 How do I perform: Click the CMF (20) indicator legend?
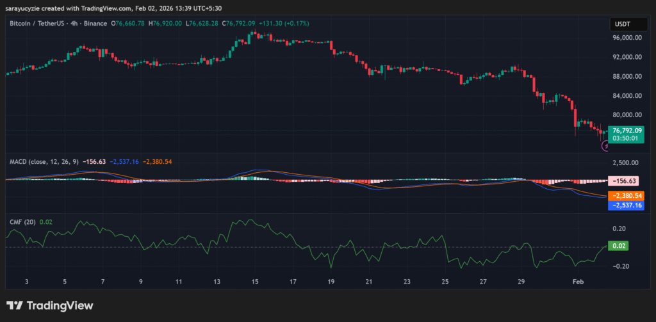tap(22, 222)
